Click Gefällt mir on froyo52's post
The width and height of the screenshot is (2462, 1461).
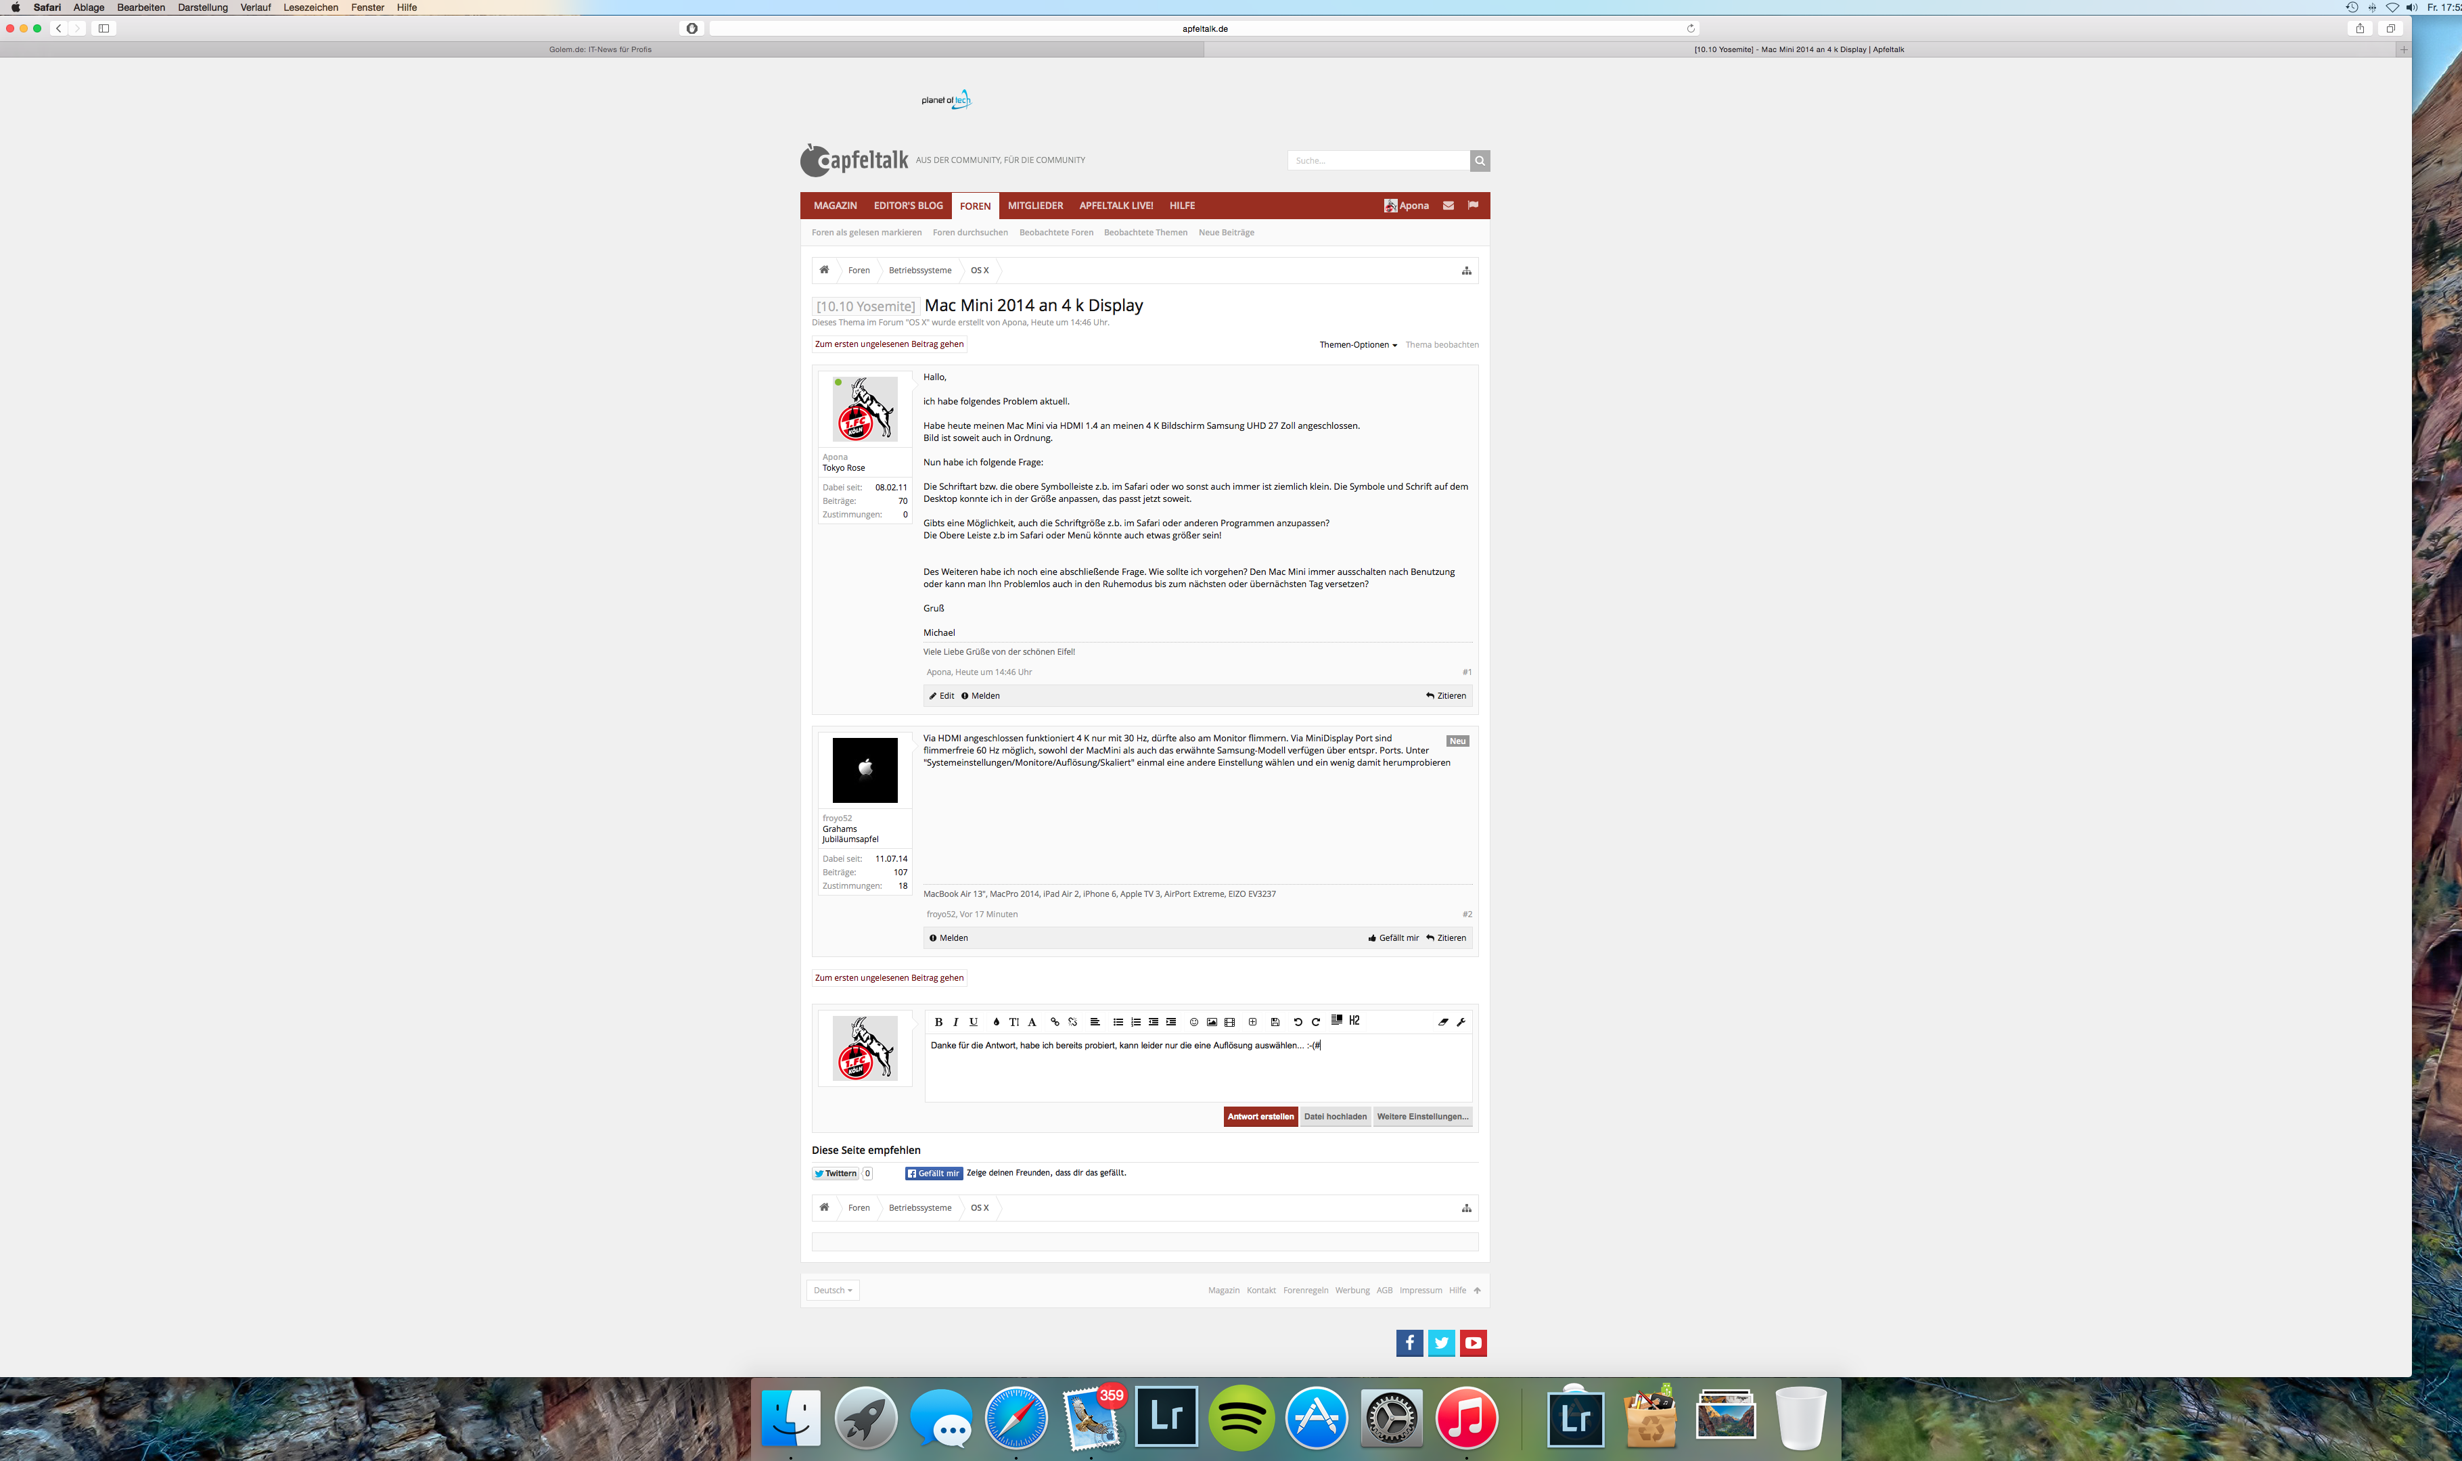pos(1392,938)
